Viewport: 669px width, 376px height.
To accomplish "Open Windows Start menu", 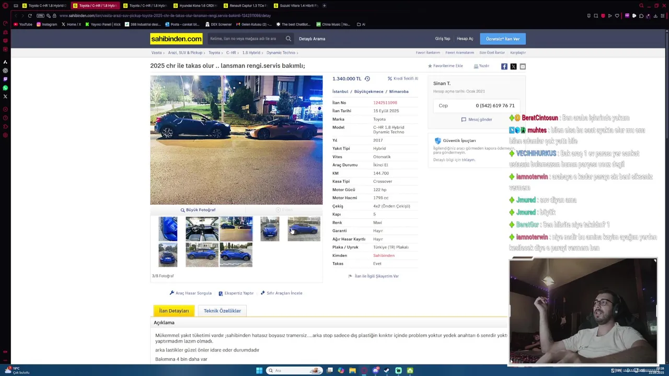I will [259, 371].
